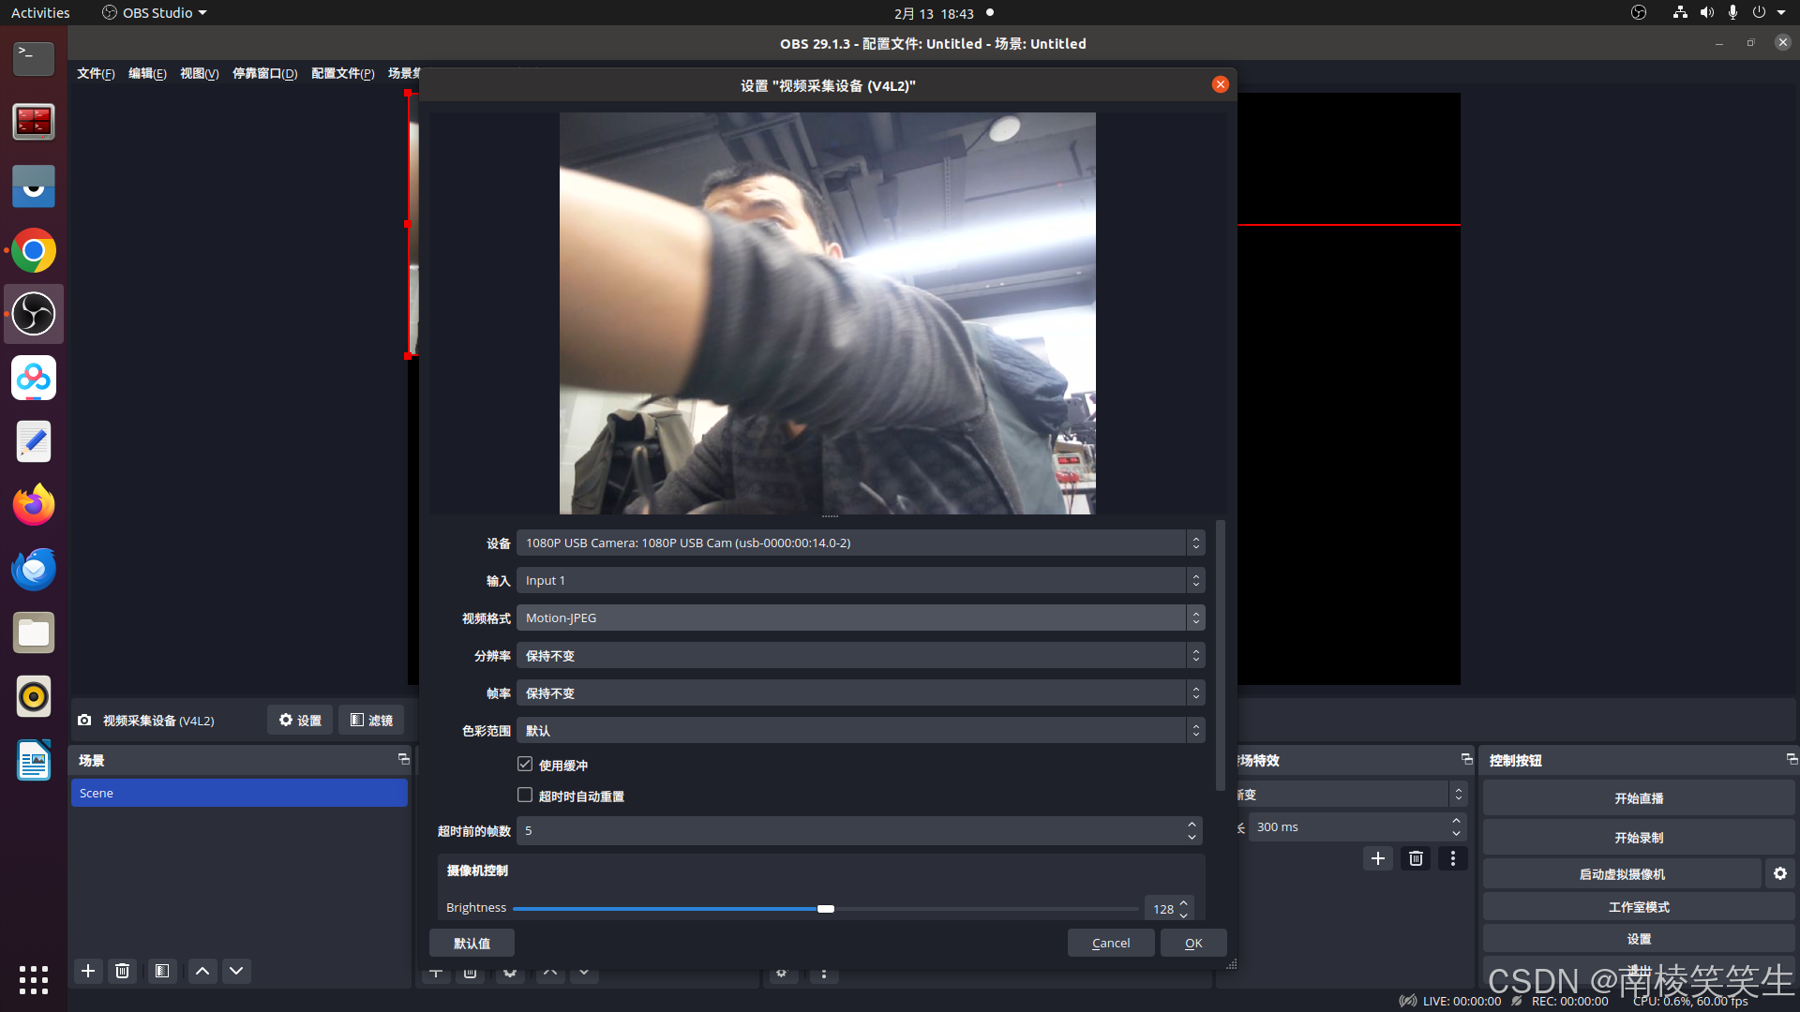Open scene filters icon in Scenes panel
This screenshot has width=1800, height=1012.
point(162,971)
